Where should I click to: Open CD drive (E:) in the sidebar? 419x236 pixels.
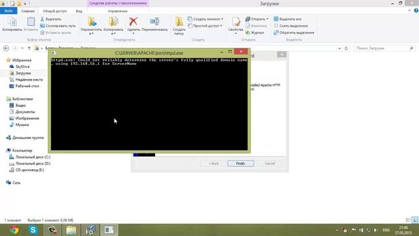point(26,170)
